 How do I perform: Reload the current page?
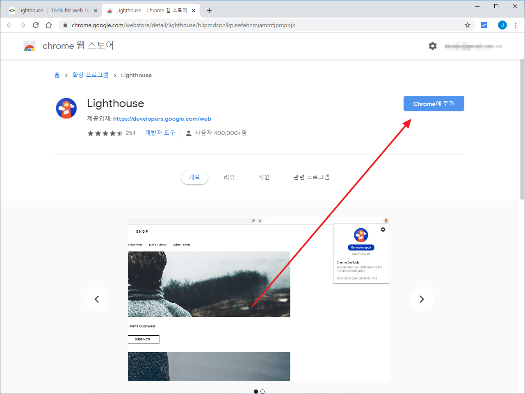tap(36, 25)
